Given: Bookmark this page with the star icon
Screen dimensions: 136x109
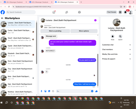Looking at the screenshot, I should (124, 7).
